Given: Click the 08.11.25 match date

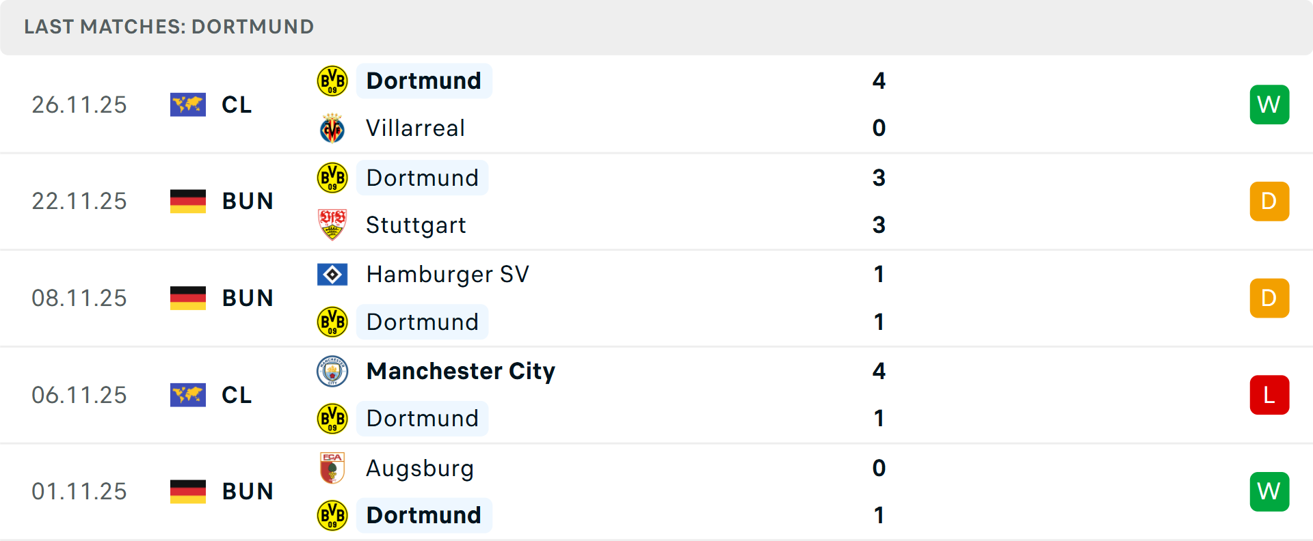Looking at the screenshot, I should tap(79, 299).
